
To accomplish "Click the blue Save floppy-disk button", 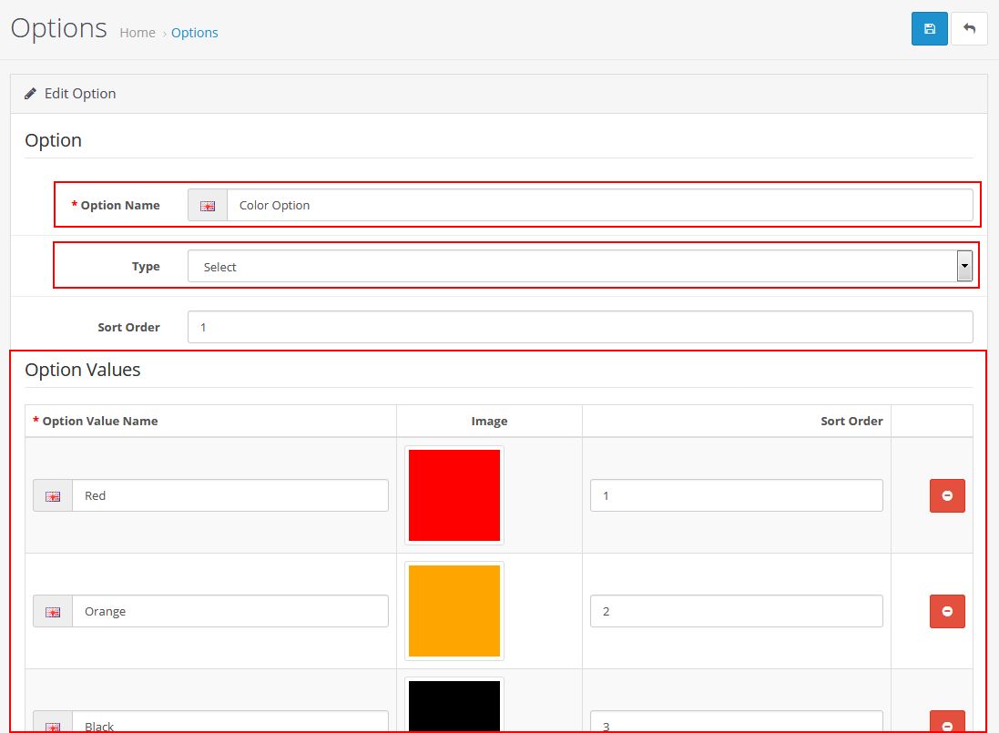I will tap(929, 28).
